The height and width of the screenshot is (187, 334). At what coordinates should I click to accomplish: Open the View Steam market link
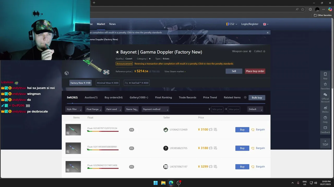tap(175, 71)
